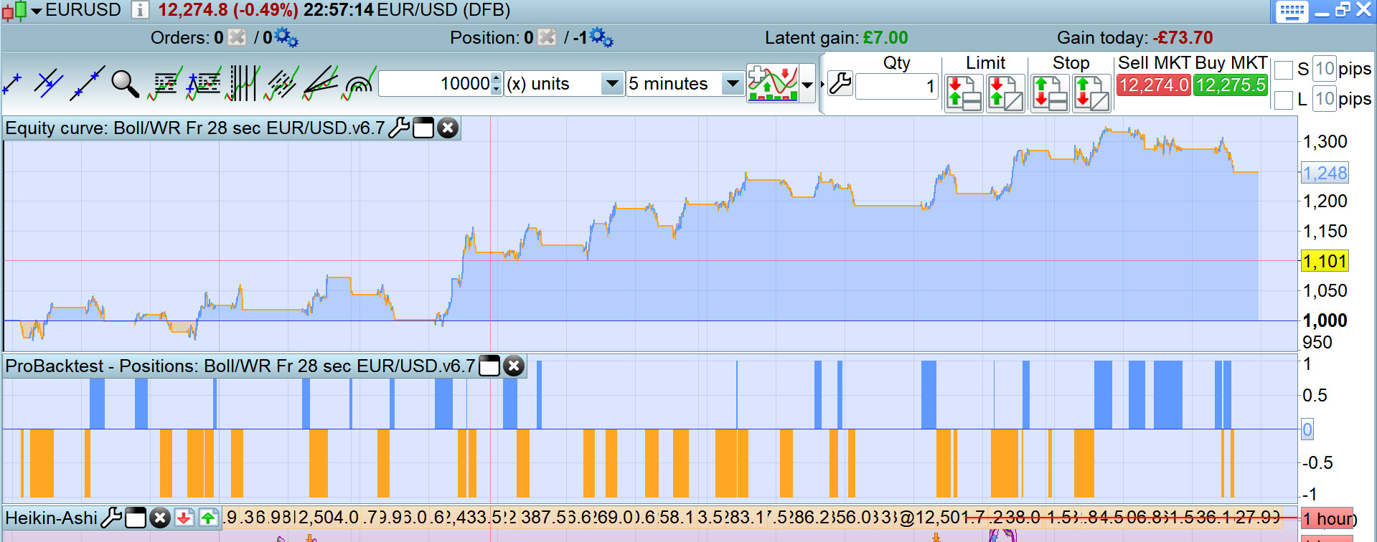
Task: Open the EURUSD instrument info icon
Action: click(140, 10)
